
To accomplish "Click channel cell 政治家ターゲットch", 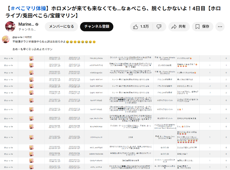I will pyautogui.click(x=165, y=118).
